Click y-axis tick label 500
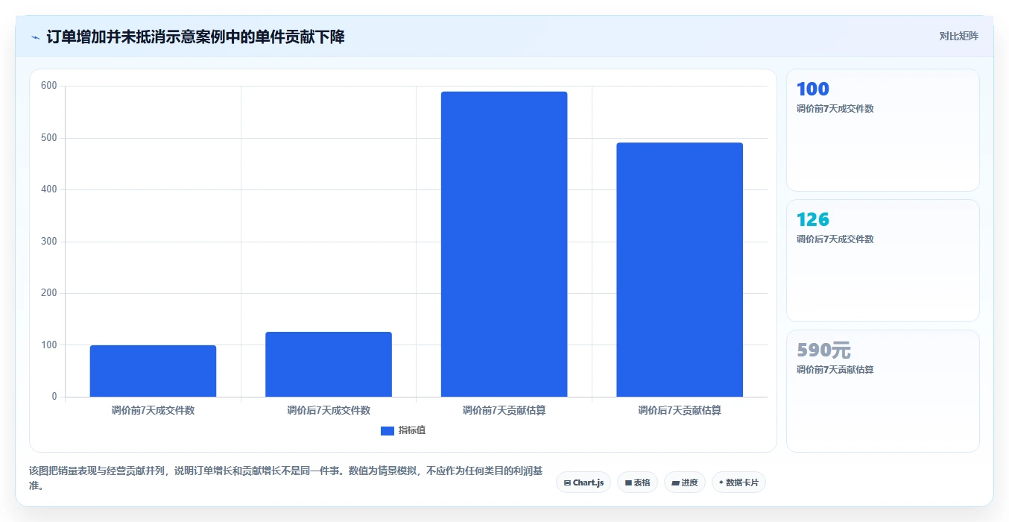Screen dimensions: 1009x522 click(x=49, y=138)
